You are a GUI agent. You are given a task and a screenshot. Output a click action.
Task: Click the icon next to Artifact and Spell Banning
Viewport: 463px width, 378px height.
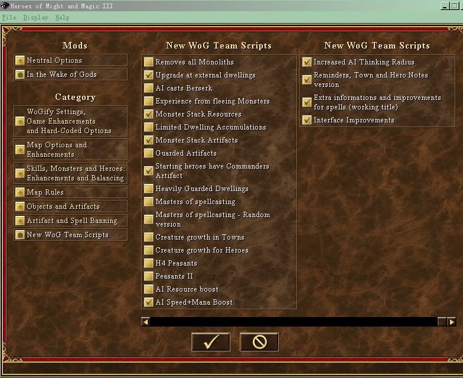(x=21, y=221)
